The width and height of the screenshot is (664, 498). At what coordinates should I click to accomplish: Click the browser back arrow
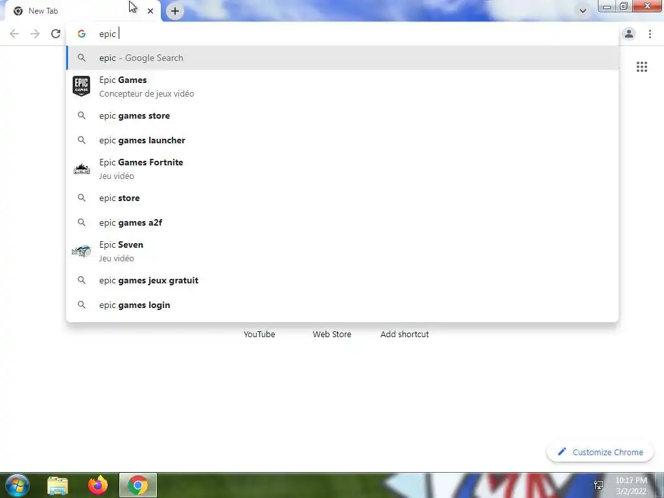[x=14, y=34]
